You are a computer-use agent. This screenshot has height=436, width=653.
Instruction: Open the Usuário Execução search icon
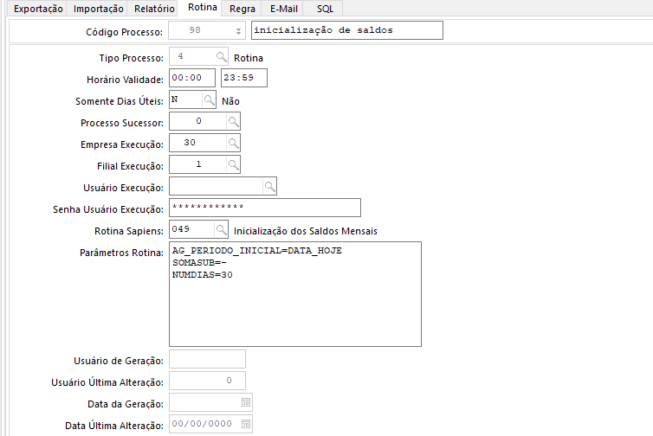tap(269, 186)
